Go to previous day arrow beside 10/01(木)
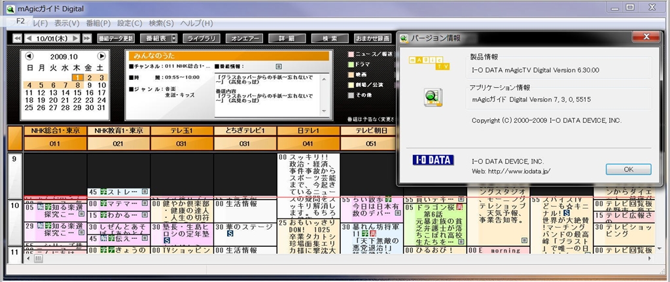Viewport: 670px width, 282px height. (x=29, y=39)
